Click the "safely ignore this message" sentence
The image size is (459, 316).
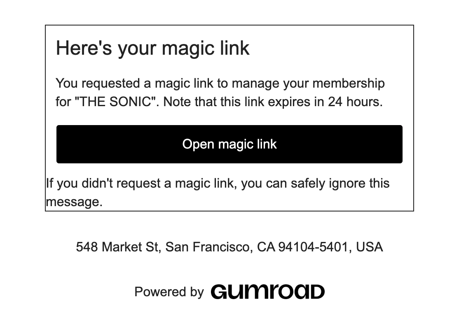point(218,192)
